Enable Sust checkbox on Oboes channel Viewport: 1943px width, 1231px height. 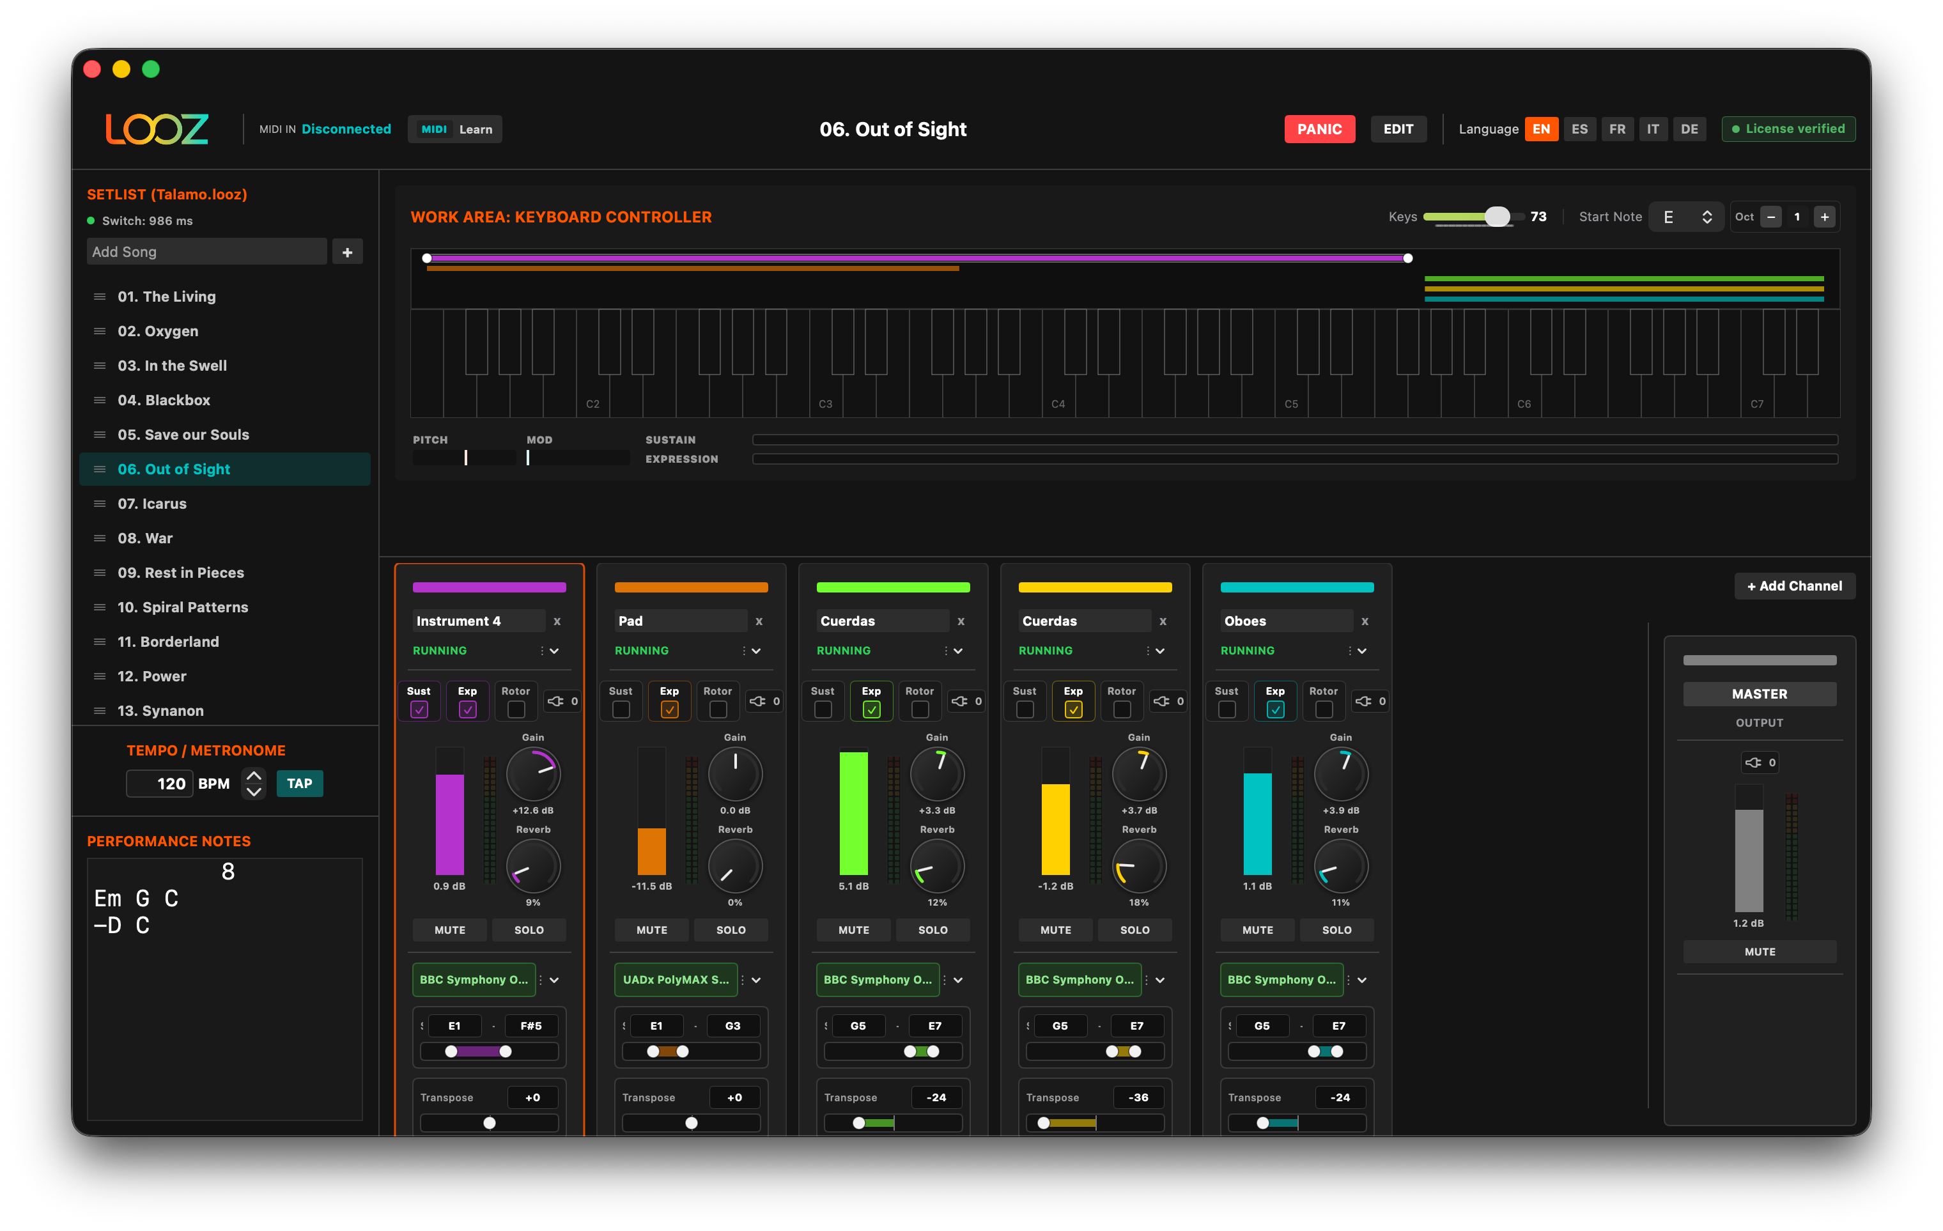[x=1227, y=710]
